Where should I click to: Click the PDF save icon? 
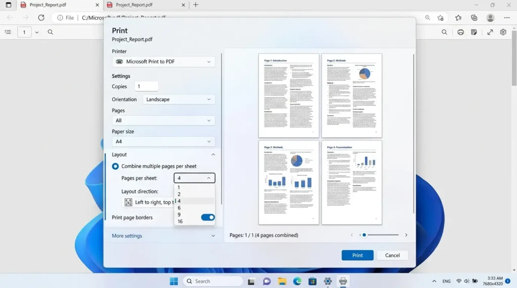(x=474, y=32)
